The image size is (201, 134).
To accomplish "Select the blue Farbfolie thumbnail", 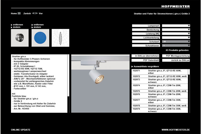I will coord(40,38).
